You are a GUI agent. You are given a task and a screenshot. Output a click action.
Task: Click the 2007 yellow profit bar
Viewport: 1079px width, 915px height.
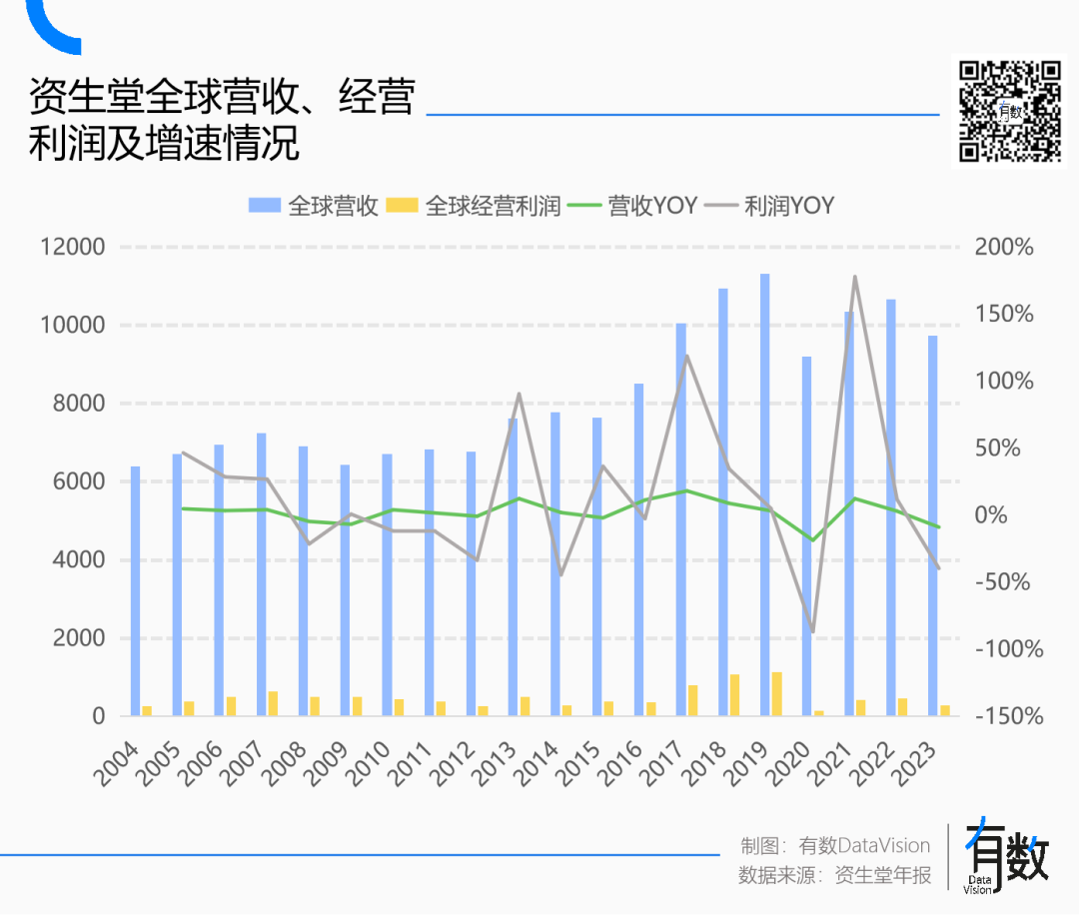coord(273,704)
